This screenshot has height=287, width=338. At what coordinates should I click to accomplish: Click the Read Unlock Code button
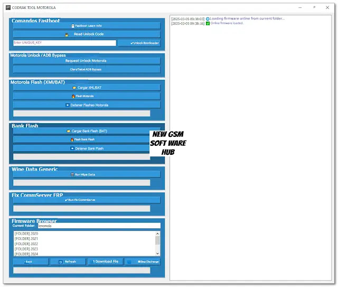[87, 34]
